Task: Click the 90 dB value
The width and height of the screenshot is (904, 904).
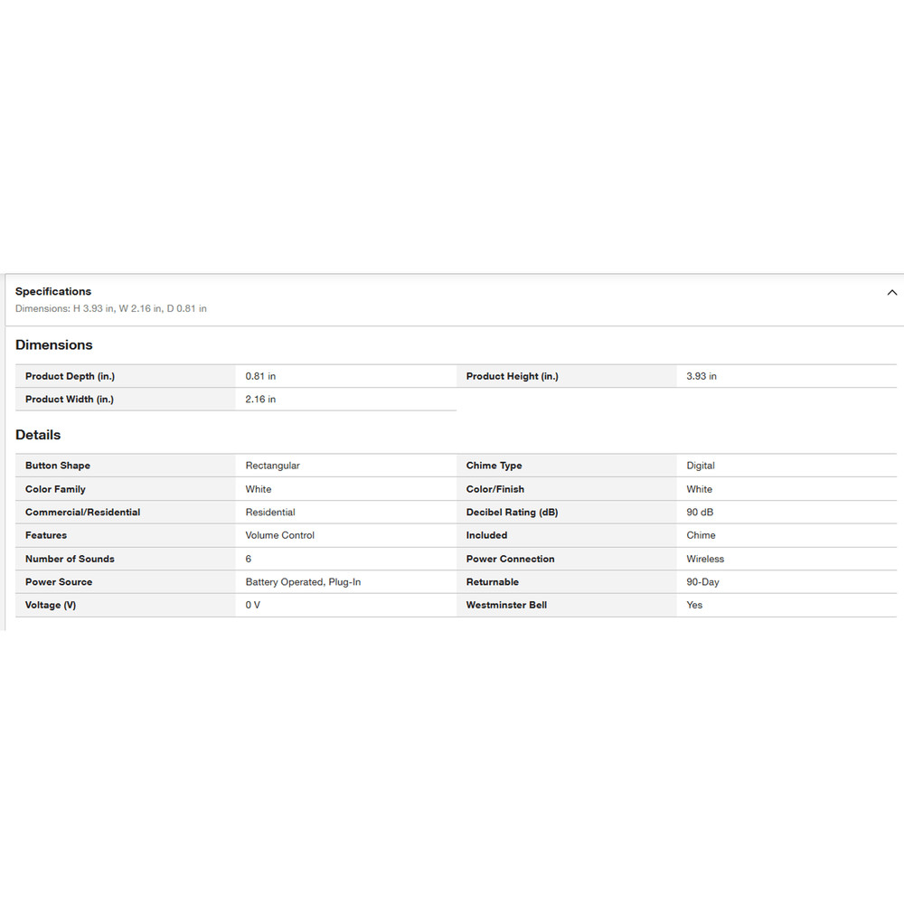Action: [x=700, y=513]
